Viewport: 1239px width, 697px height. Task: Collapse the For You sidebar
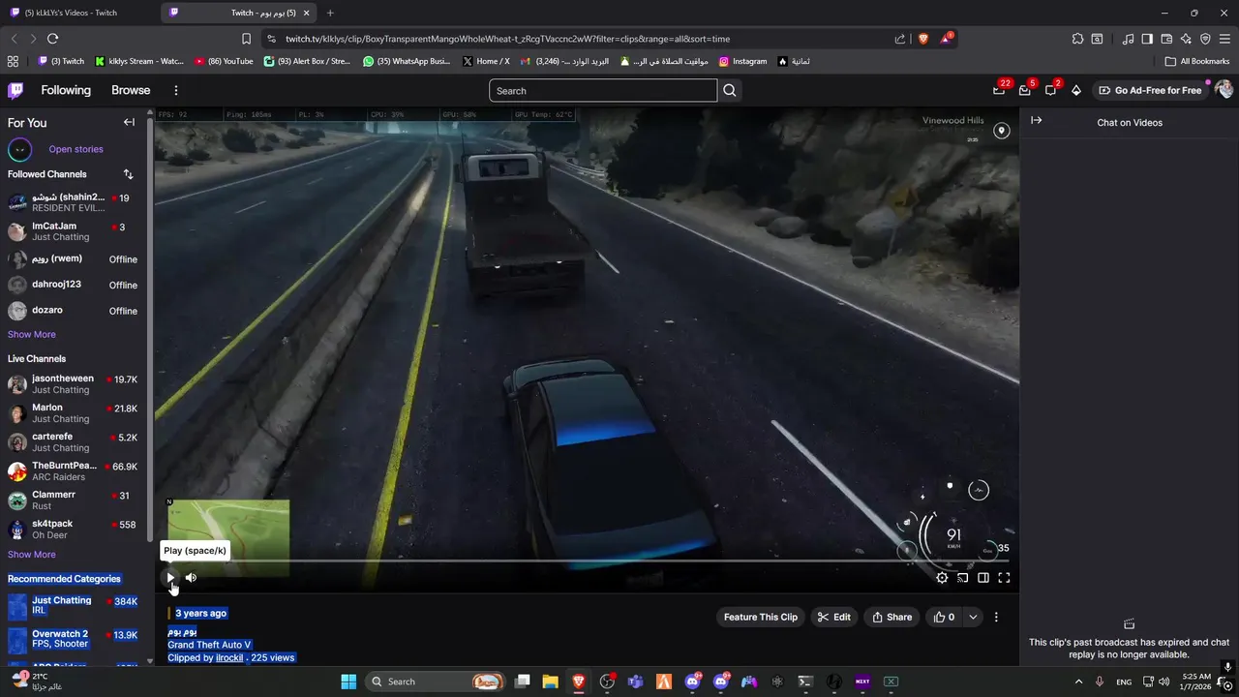point(129,122)
